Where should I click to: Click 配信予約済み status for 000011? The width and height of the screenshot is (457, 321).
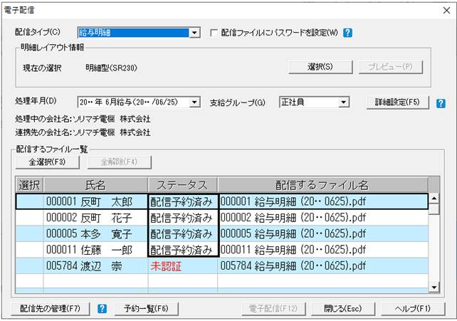(x=183, y=250)
